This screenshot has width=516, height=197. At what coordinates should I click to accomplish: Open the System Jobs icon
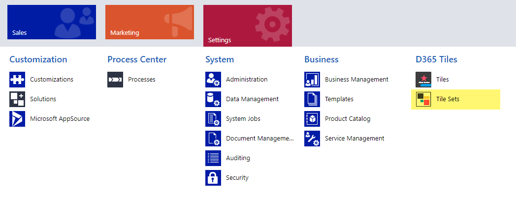pos(213,119)
